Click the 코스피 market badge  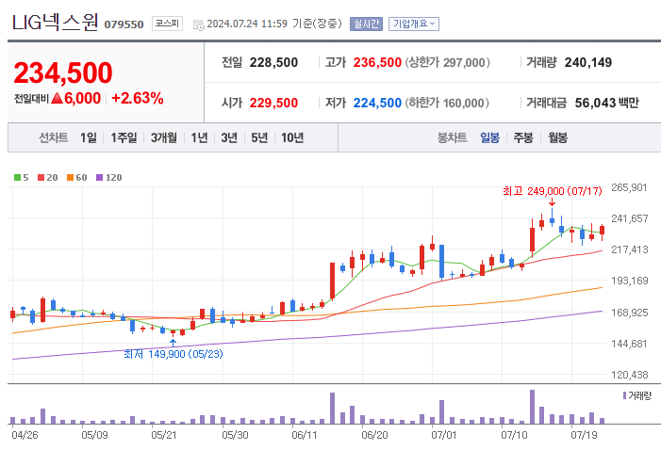click(167, 24)
